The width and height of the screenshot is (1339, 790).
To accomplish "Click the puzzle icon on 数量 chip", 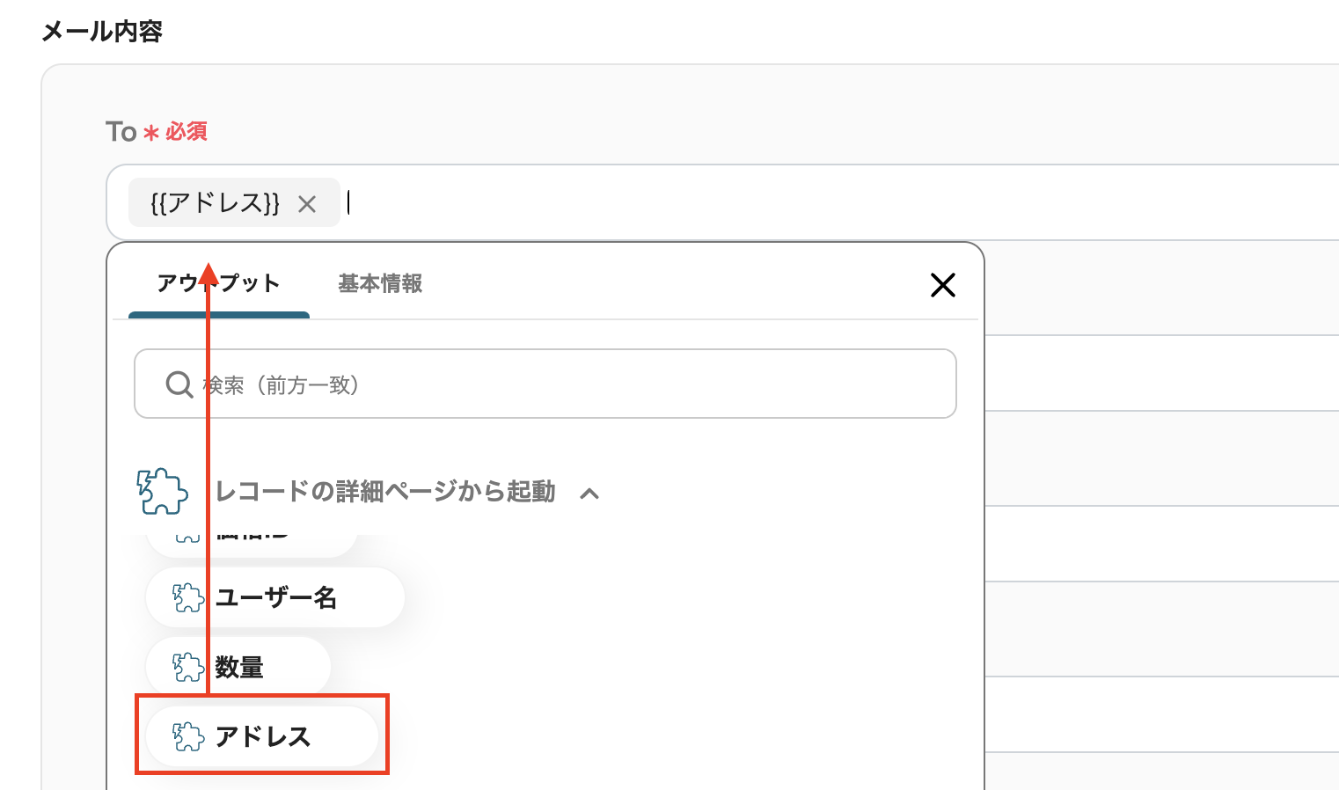I will [x=187, y=668].
